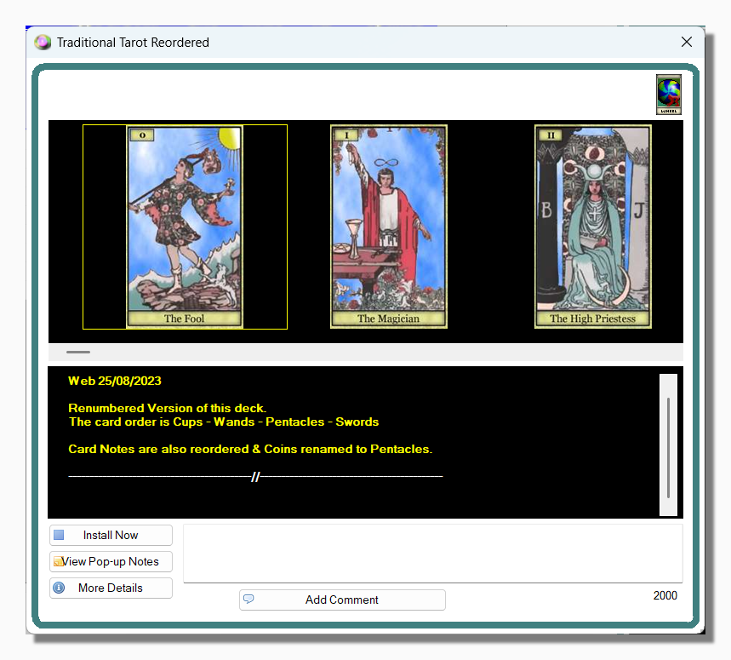
Task: Select The Fool card thumbnail
Action: (x=185, y=227)
